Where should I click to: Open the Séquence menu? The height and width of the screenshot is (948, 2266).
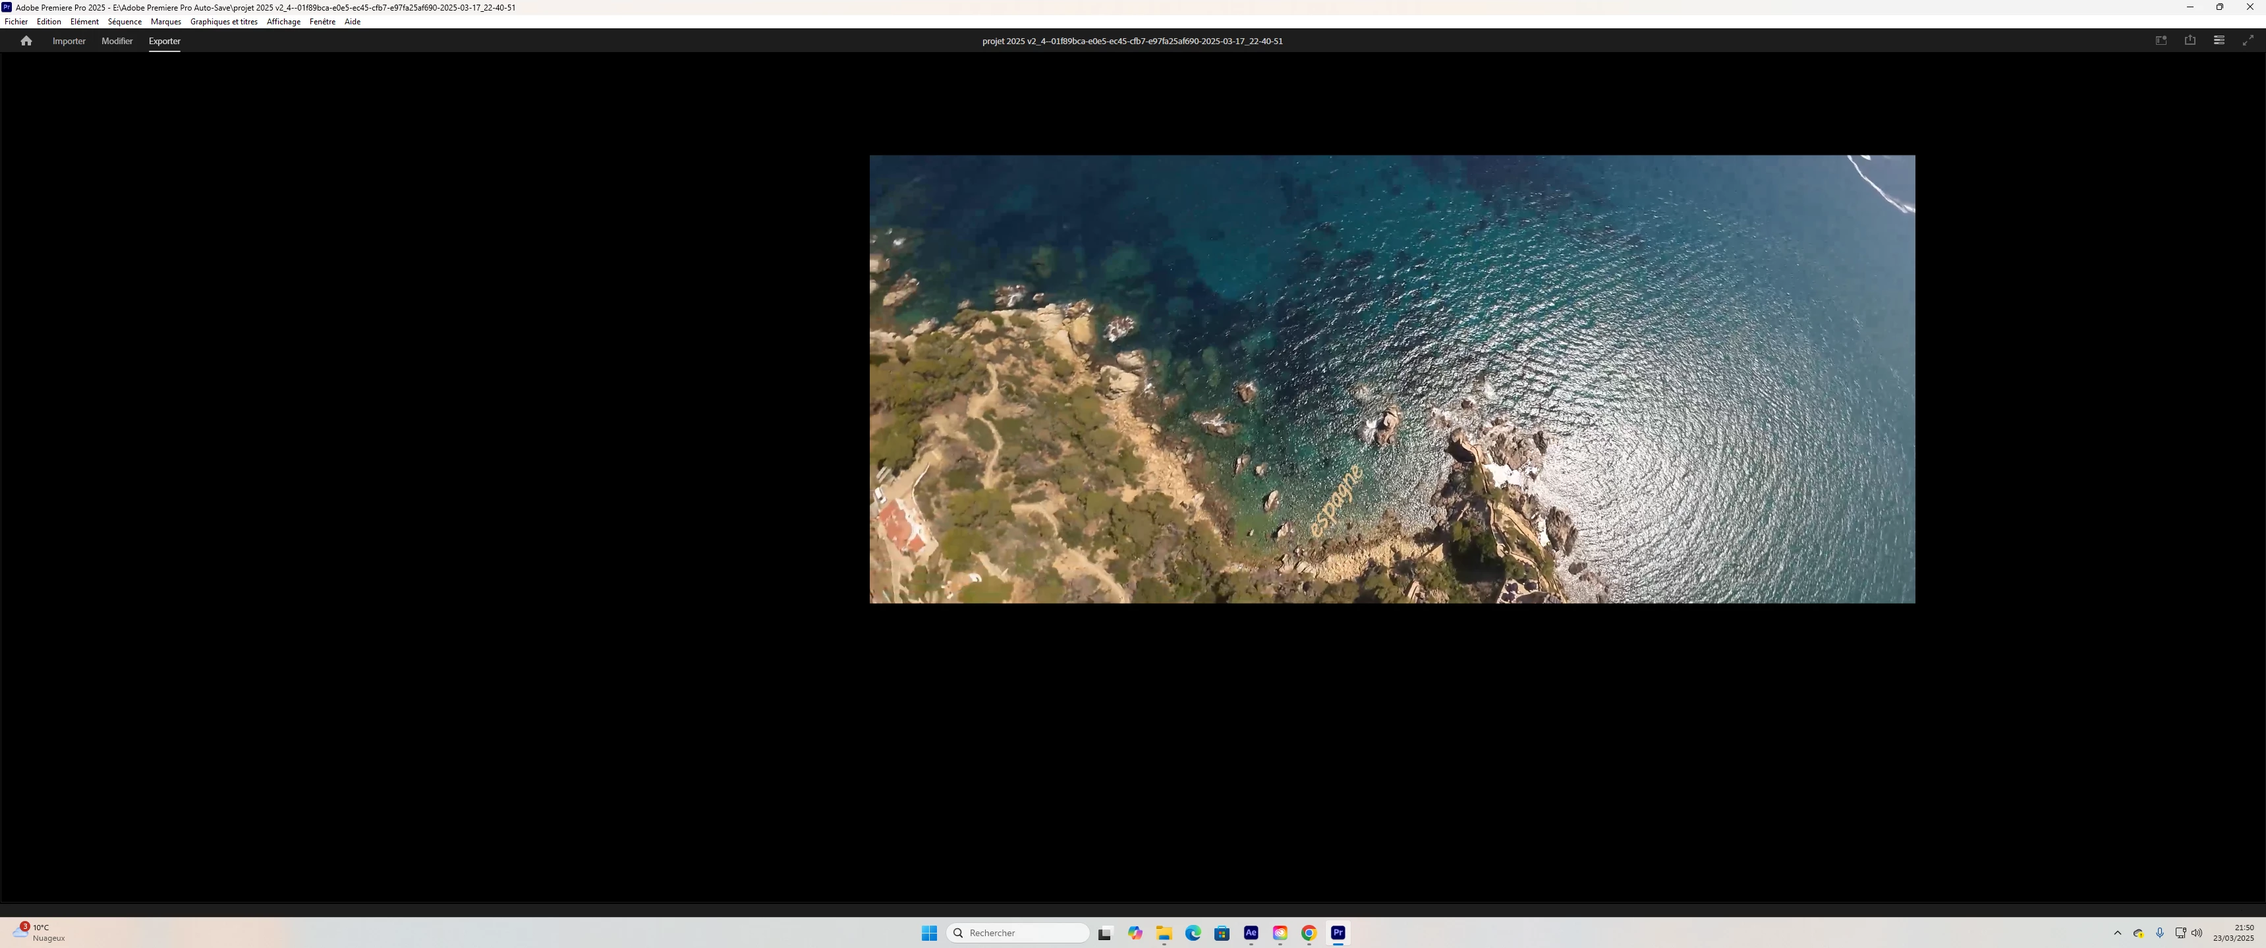click(x=125, y=22)
